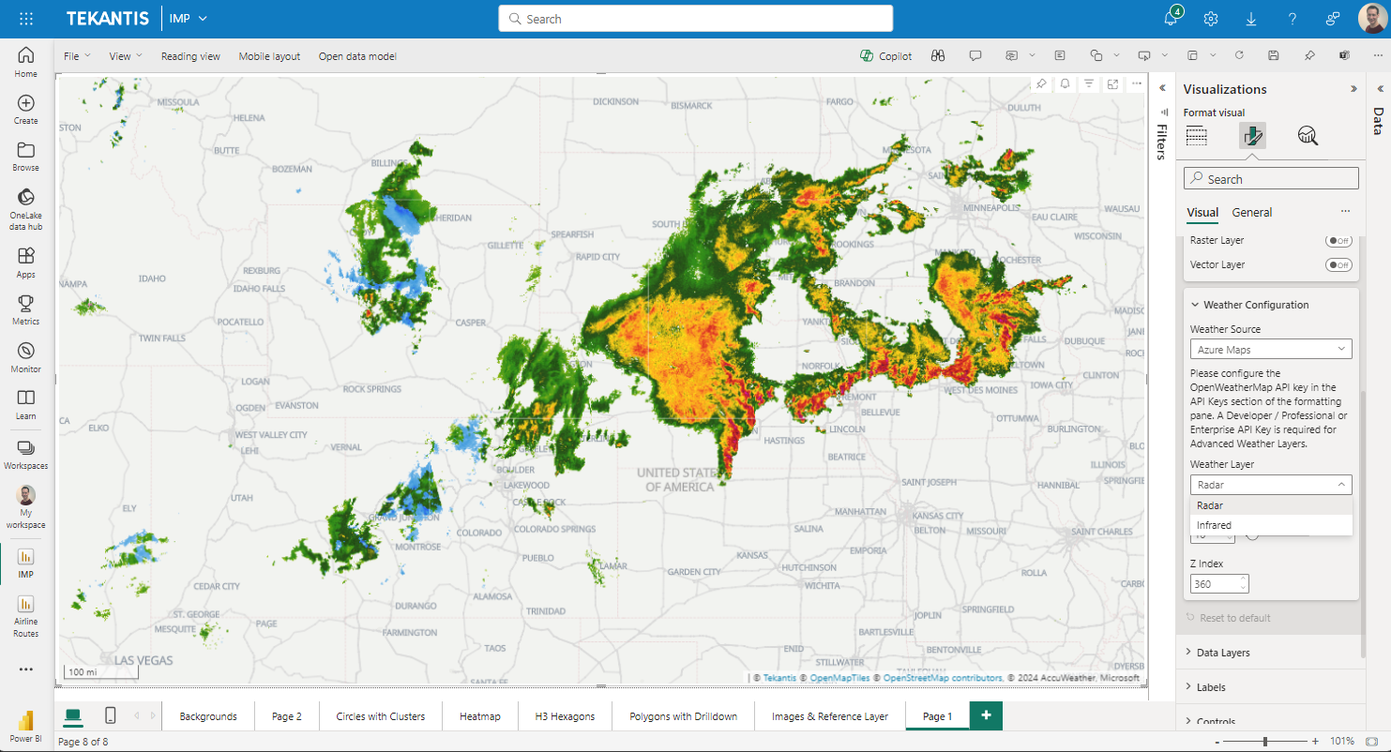
Task: Select the Monitor icon in left sidebar
Action: (x=25, y=356)
